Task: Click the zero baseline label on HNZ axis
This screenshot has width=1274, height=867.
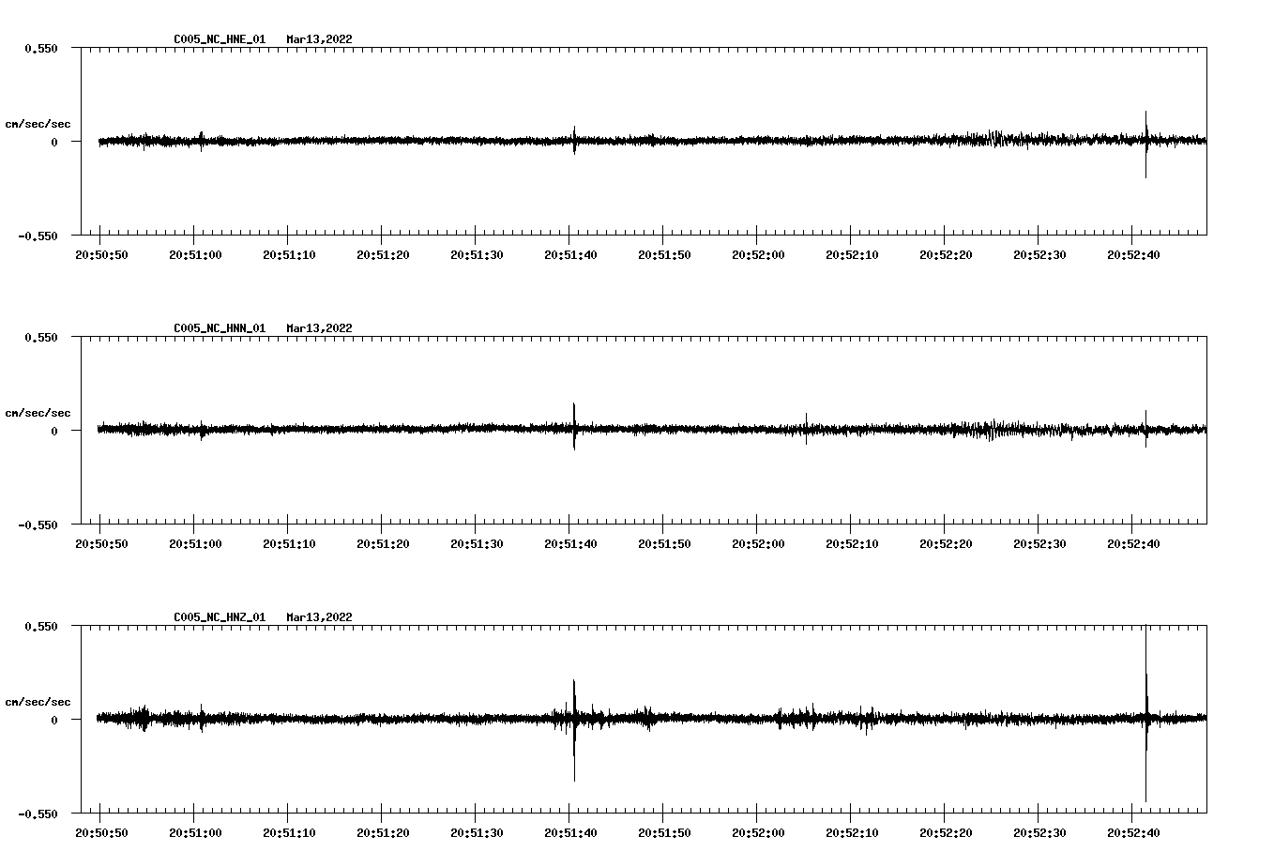Action: point(54,720)
